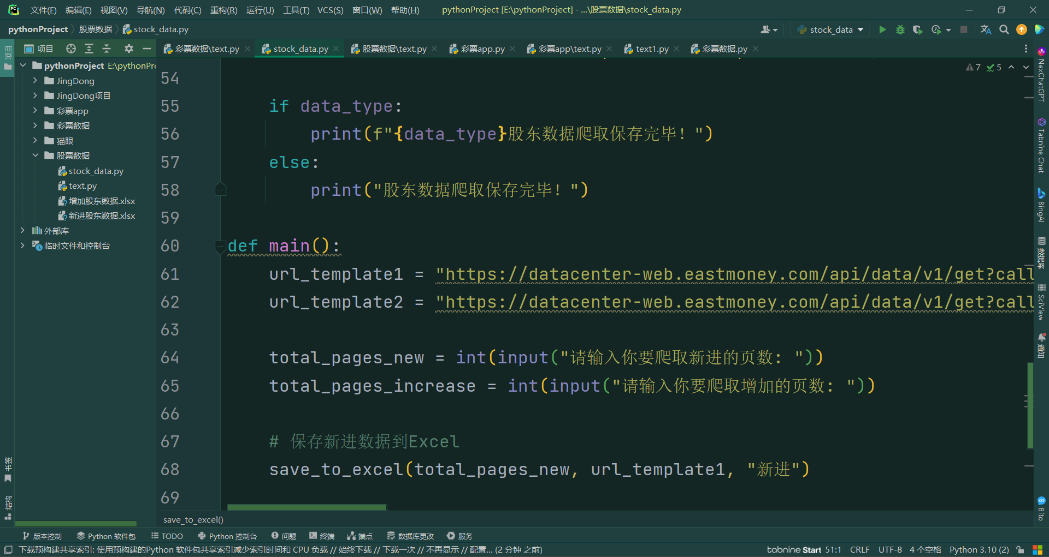
Task: Click the horizontal editor scrollbar
Action: pyautogui.click(x=307, y=507)
